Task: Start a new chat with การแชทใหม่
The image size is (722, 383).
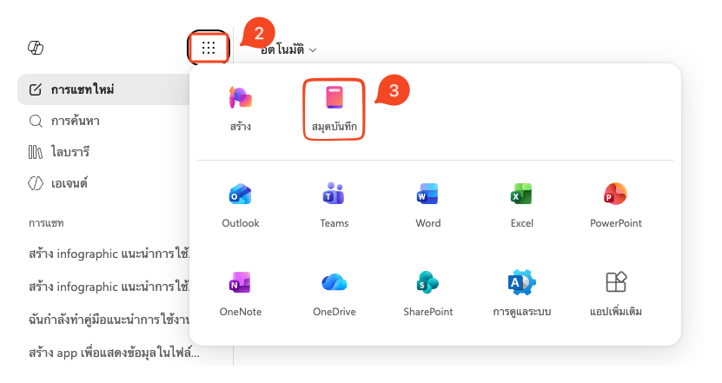Action: (104, 89)
